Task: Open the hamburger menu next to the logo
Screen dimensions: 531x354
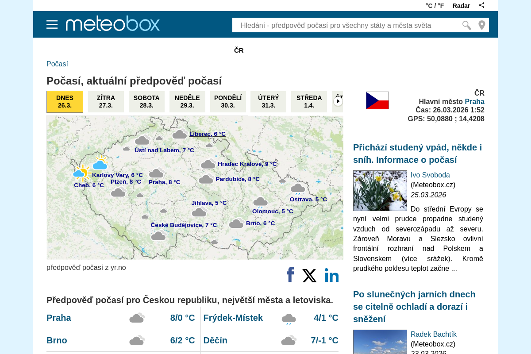Action: point(52,24)
